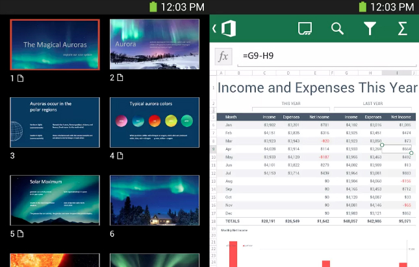The image size is (419, 267).
Task: Tap the battery icon in left status bar
Action: (153, 7)
